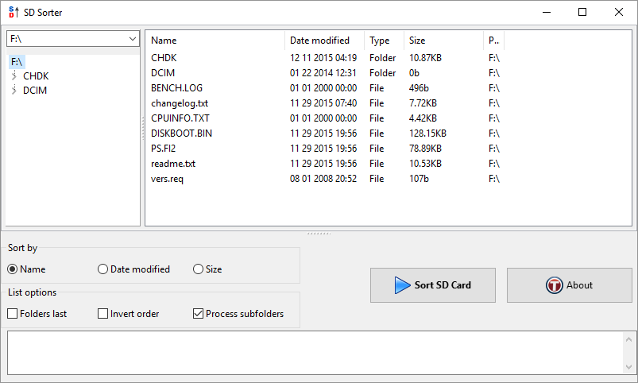Image resolution: width=638 pixels, height=383 pixels.
Task: Select changelog.txt file row
Action: pyautogui.click(x=180, y=103)
